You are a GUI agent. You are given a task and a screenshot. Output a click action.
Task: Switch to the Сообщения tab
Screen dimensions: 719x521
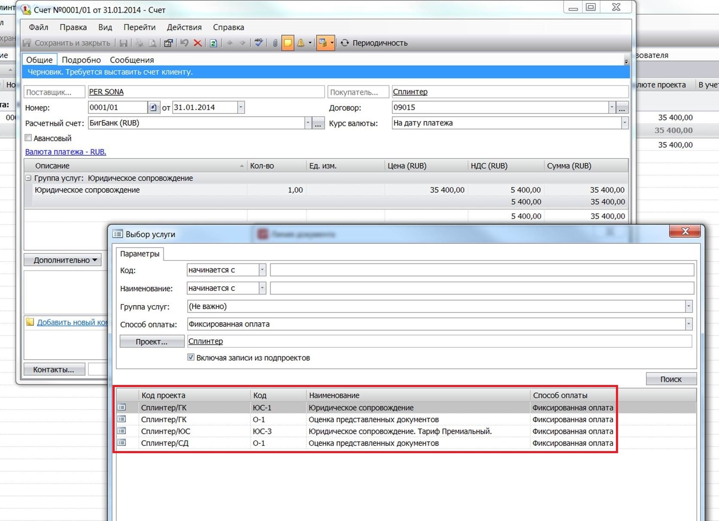132,60
